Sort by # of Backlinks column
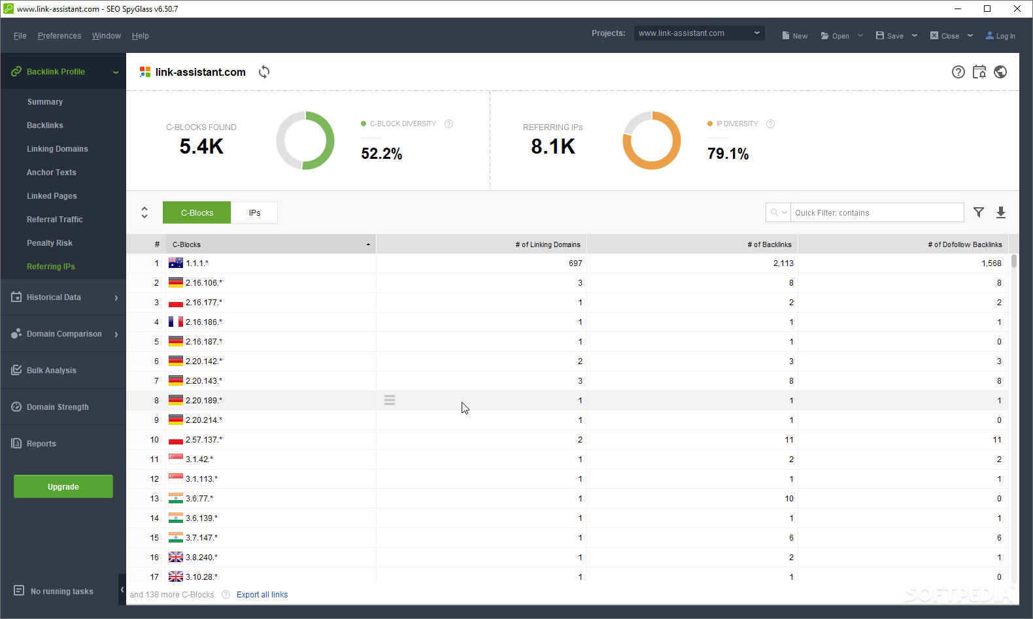Image resolution: width=1033 pixels, height=619 pixels. tap(692, 244)
